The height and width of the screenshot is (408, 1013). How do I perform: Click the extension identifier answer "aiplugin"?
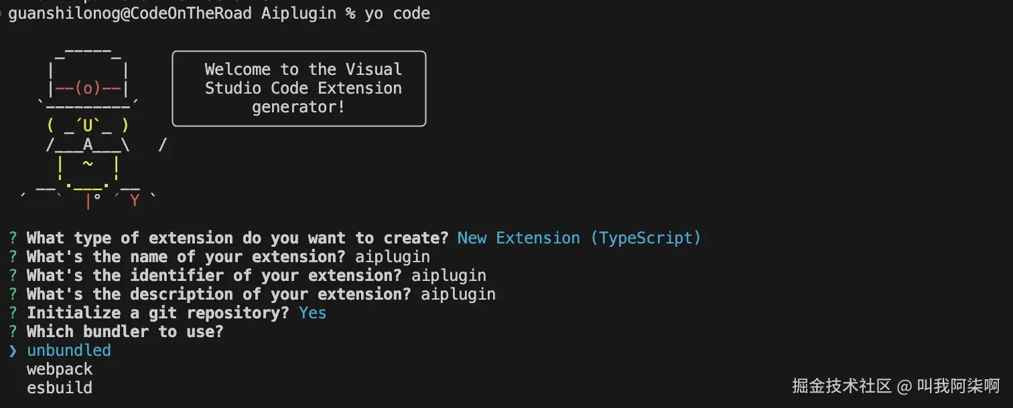point(449,276)
